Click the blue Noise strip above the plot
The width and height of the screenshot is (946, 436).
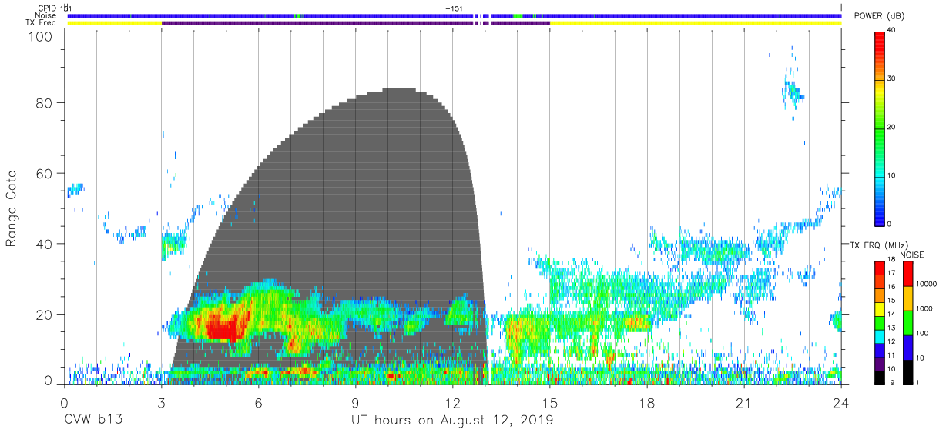[x=455, y=15]
